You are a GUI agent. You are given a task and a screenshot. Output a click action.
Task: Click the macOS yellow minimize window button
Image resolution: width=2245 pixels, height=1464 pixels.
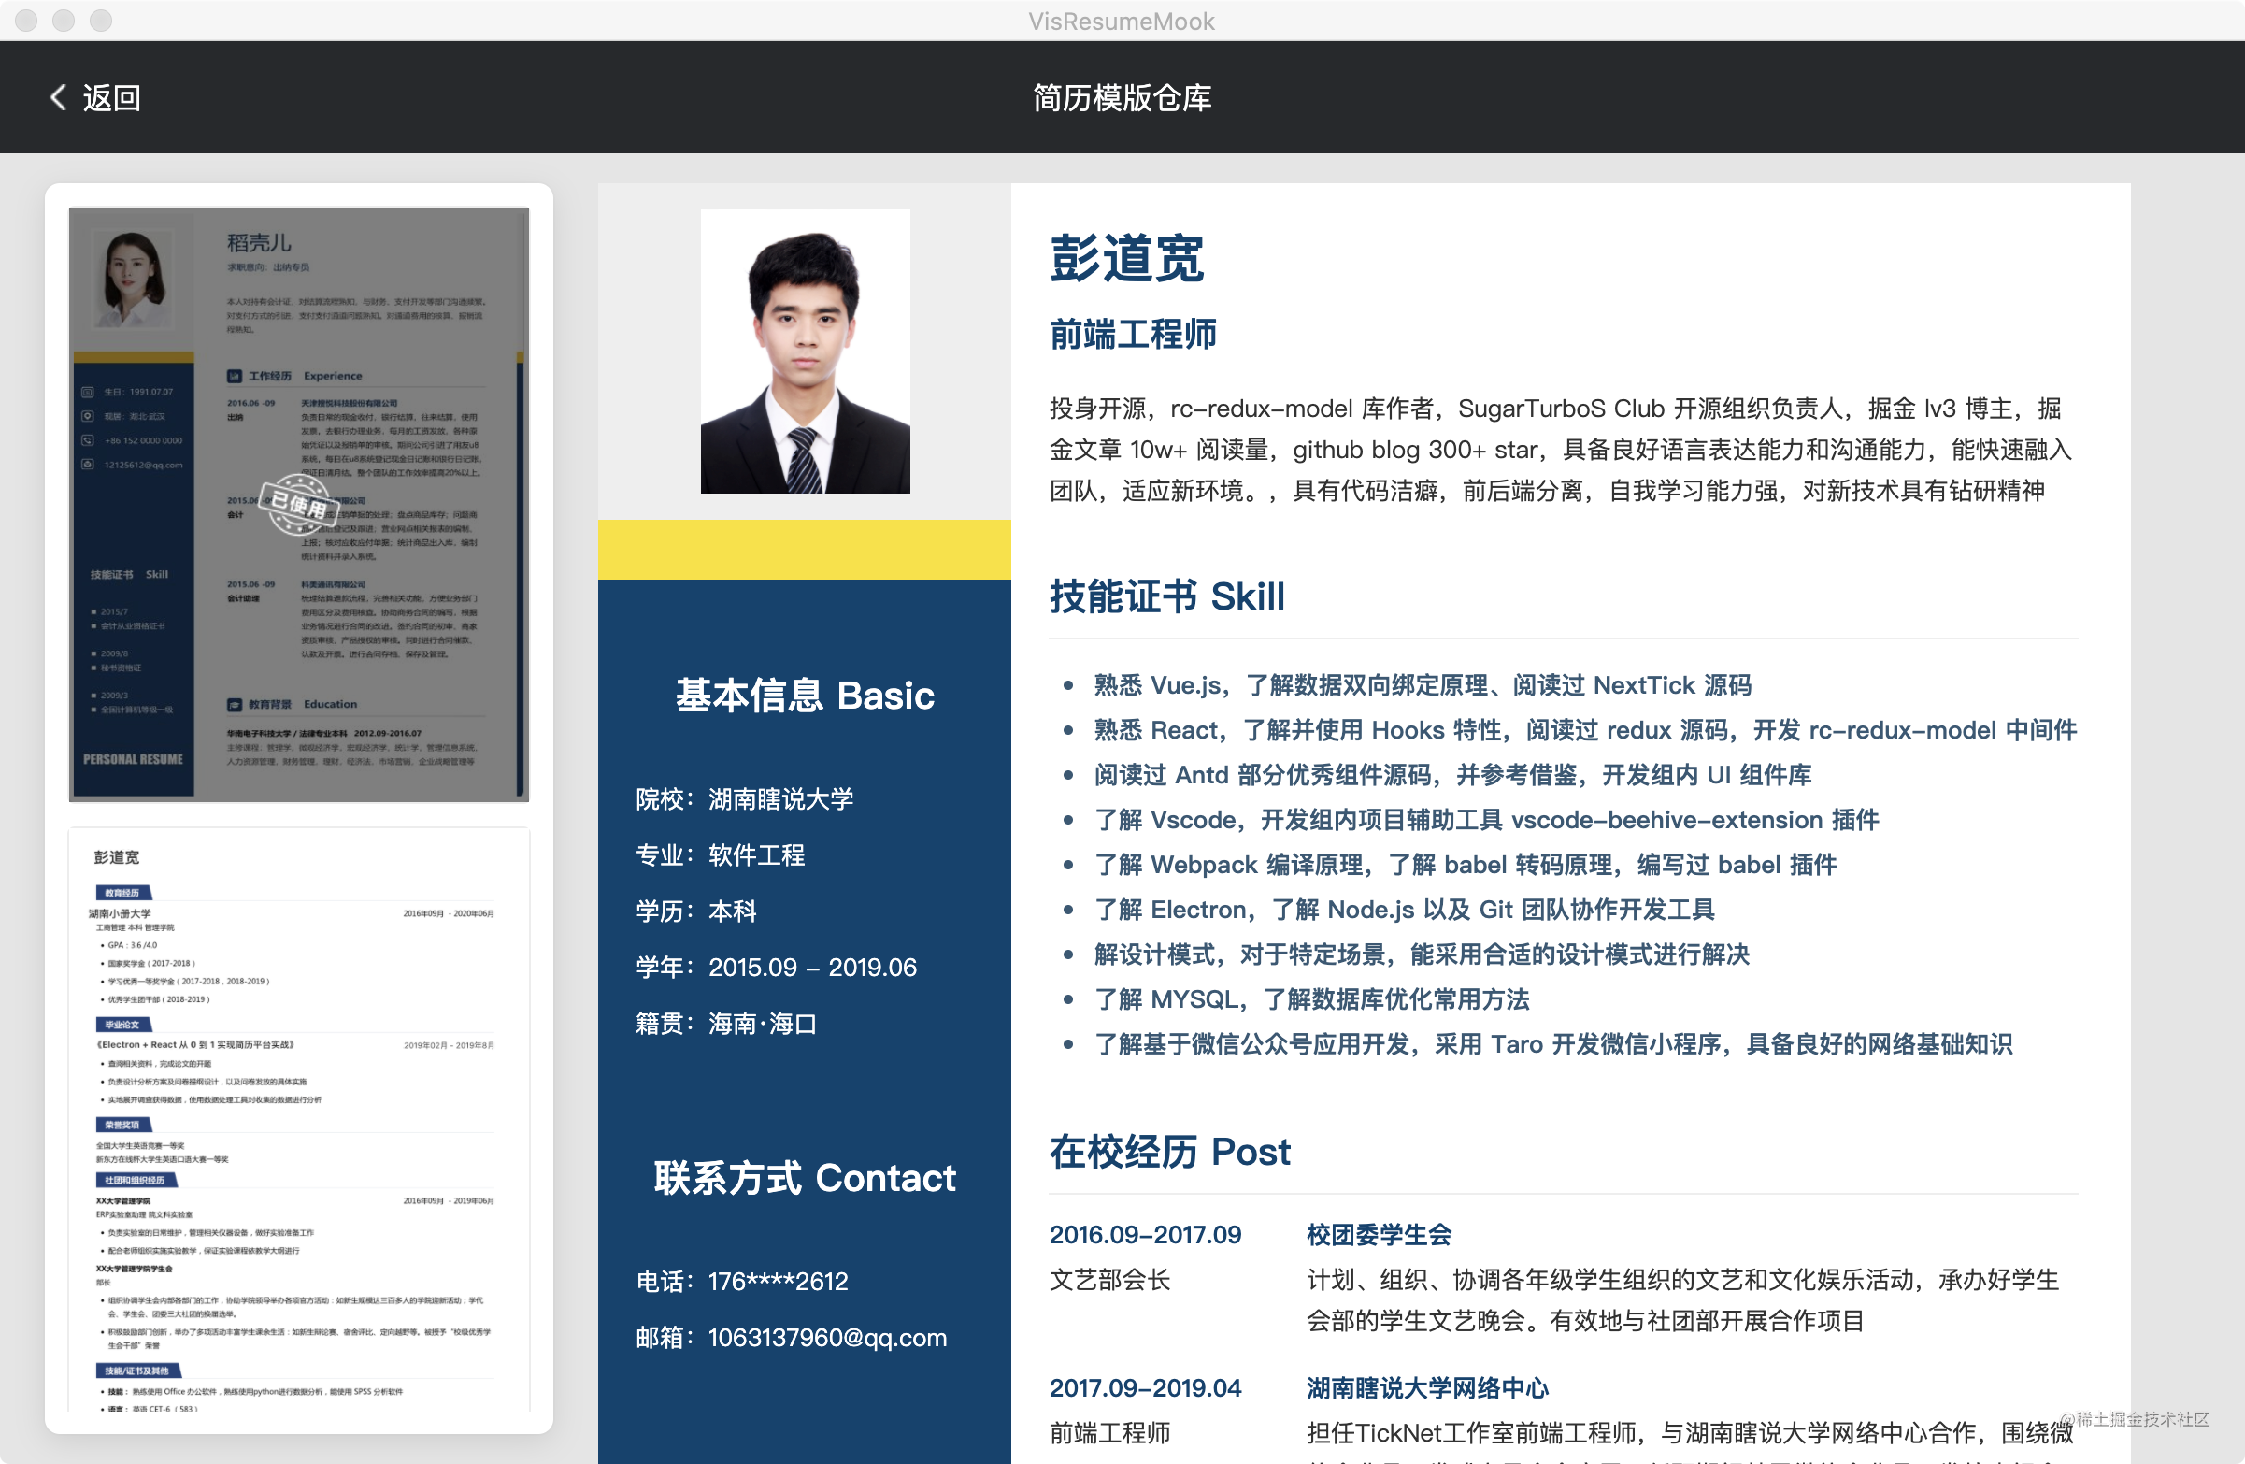(x=64, y=20)
